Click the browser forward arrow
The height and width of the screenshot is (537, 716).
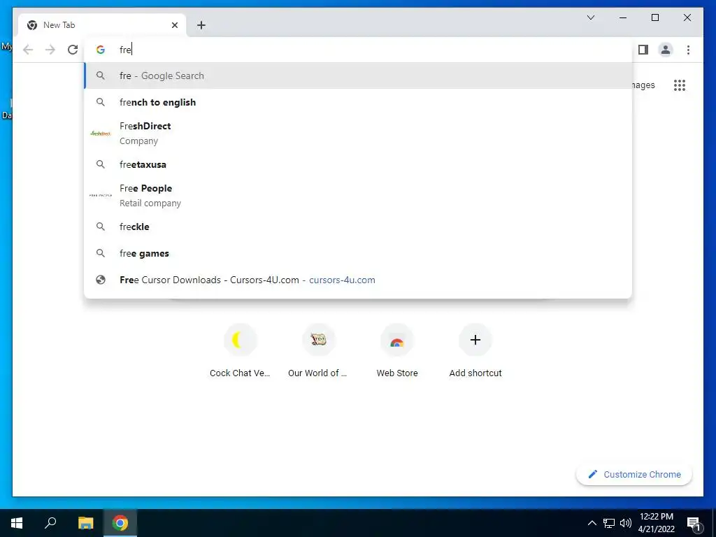click(50, 50)
